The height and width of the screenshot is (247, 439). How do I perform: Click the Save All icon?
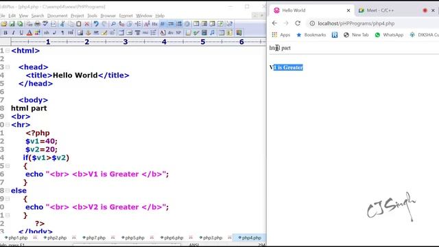(20, 24)
